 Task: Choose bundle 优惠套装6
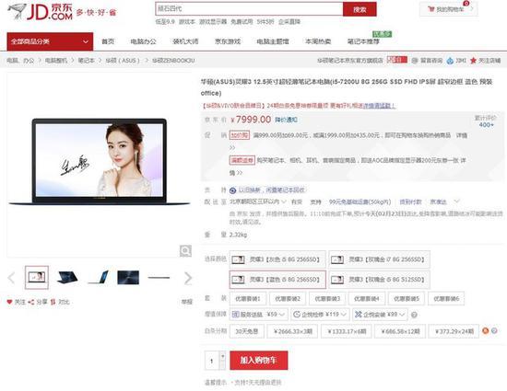pyautogui.click(x=446, y=298)
